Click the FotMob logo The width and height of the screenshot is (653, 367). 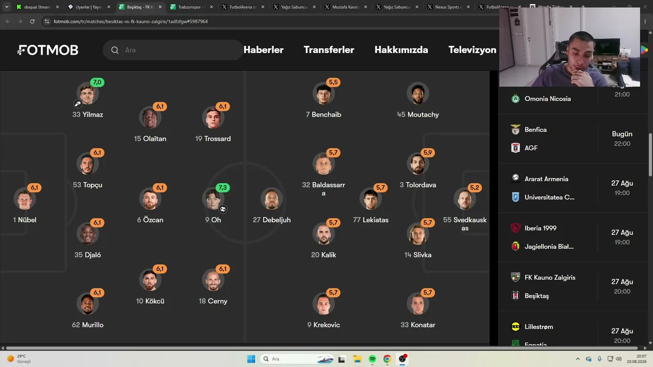pos(48,50)
